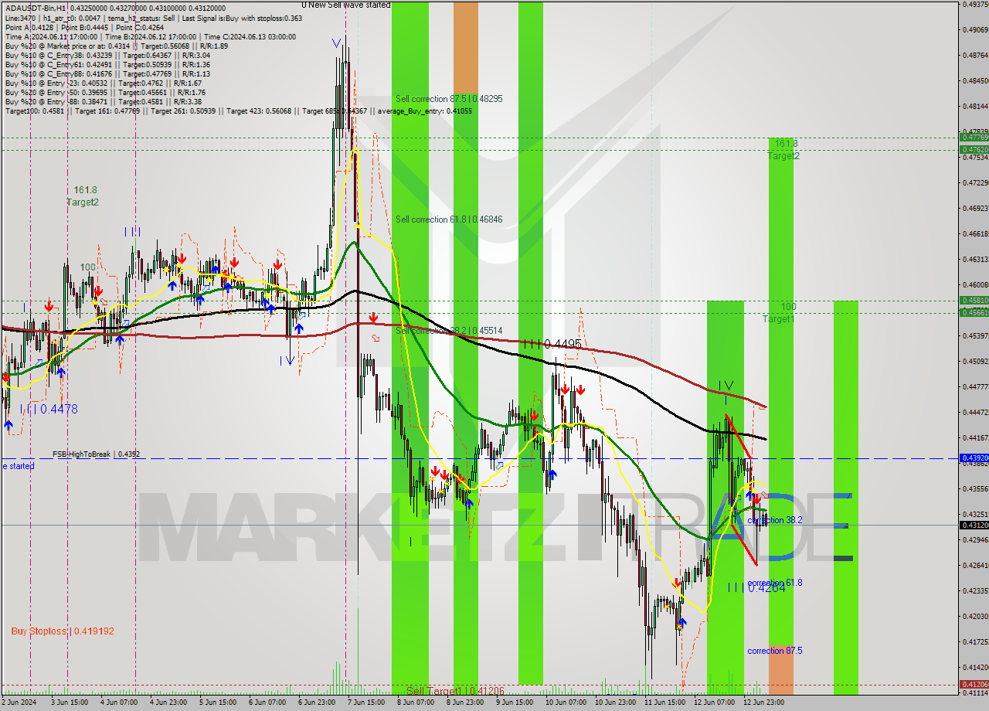This screenshot has width=989, height=711.
Task: Click the '9 Jun 15:00' time axis label
Action: (515, 702)
